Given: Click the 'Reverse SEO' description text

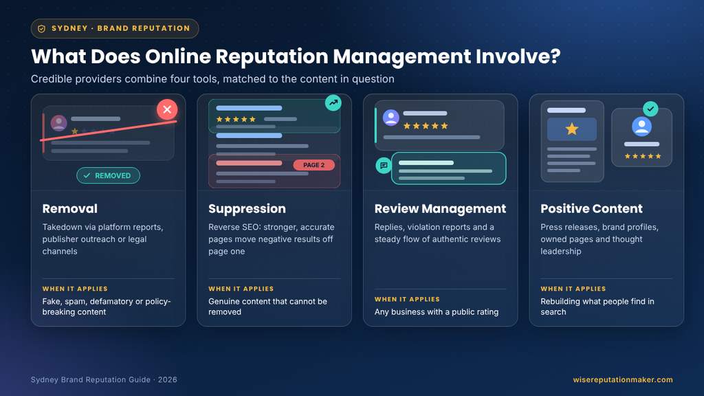Looking at the screenshot, I should [x=271, y=239].
